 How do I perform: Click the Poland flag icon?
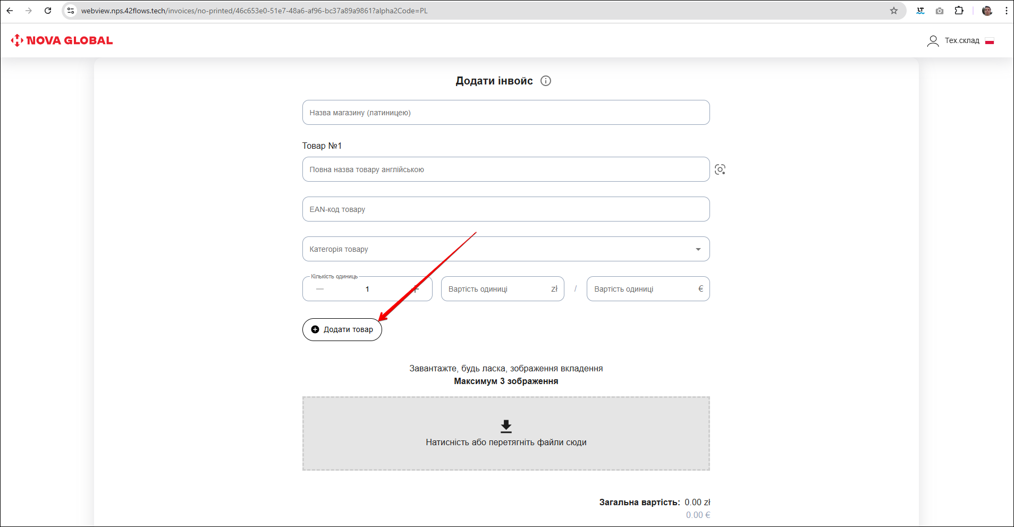[990, 41]
